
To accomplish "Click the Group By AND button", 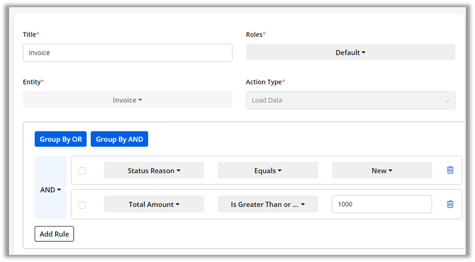I will (119, 139).
